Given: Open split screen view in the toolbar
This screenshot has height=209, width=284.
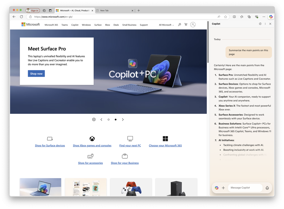Looking at the screenshot, I should 234,17.
